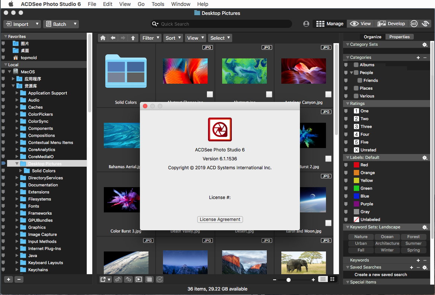The width and height of the screenshot is (435, 295).
Task: Collapse the Desktop Pictures tree folder
Action: [17, 164]
